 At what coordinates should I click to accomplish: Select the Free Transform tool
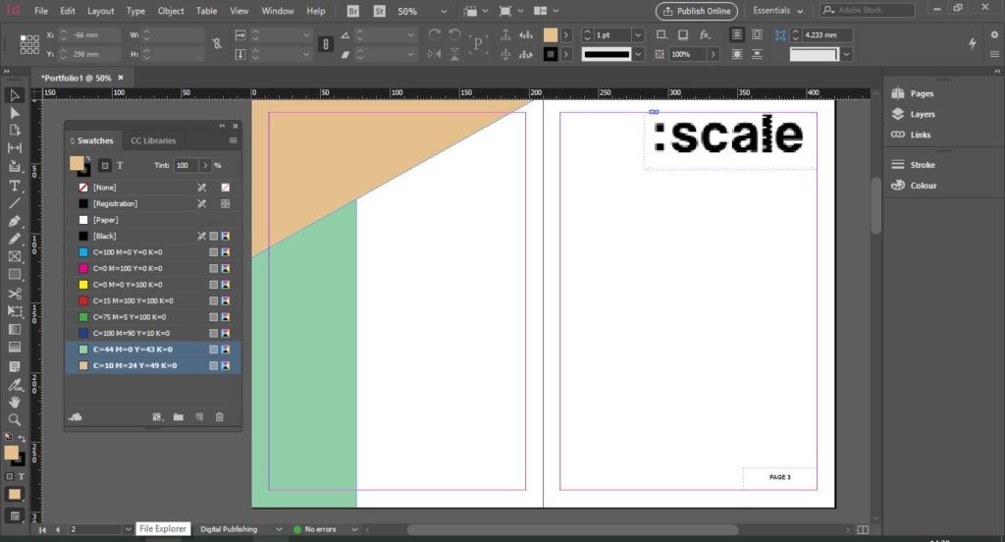point(14,311)
